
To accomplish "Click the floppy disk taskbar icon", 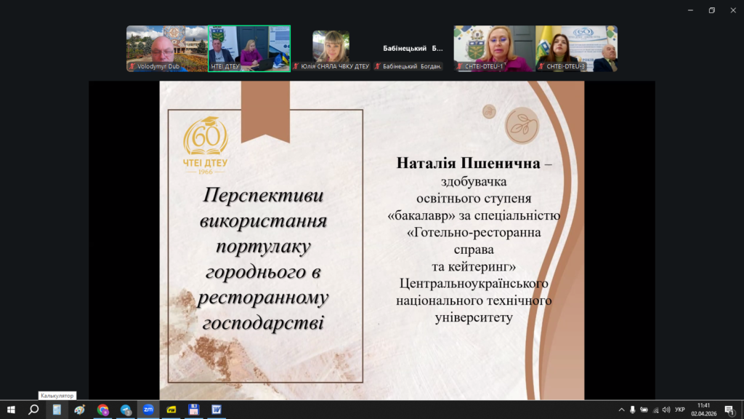I will tap(194, 410).
